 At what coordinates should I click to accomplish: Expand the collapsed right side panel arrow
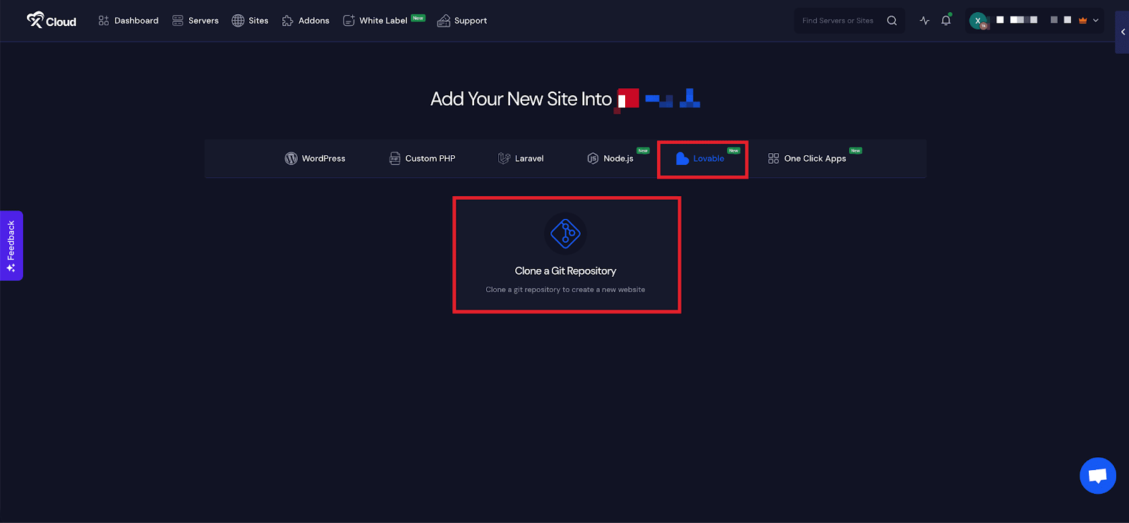1123,32
